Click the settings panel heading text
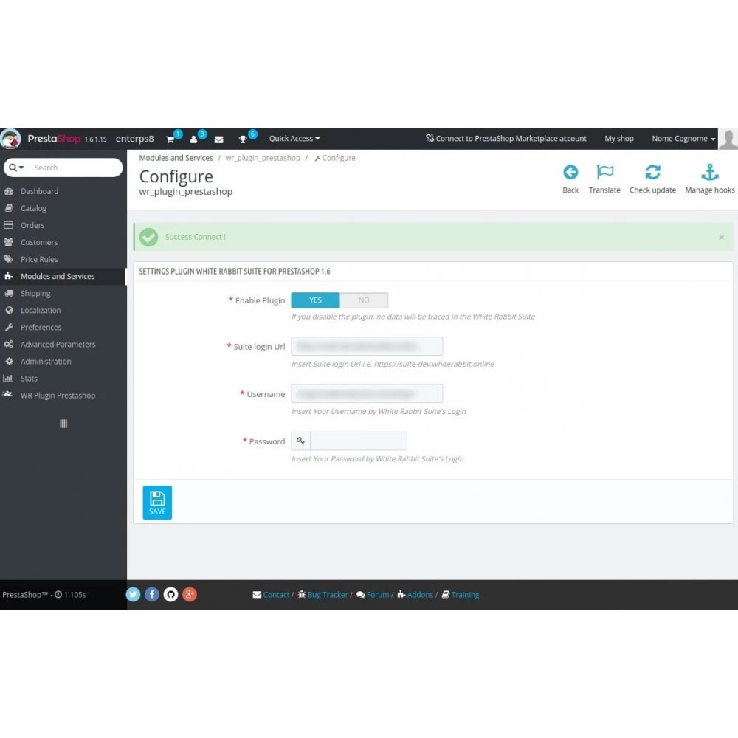This screenshot has height=738, width=738. pos(235,272)
